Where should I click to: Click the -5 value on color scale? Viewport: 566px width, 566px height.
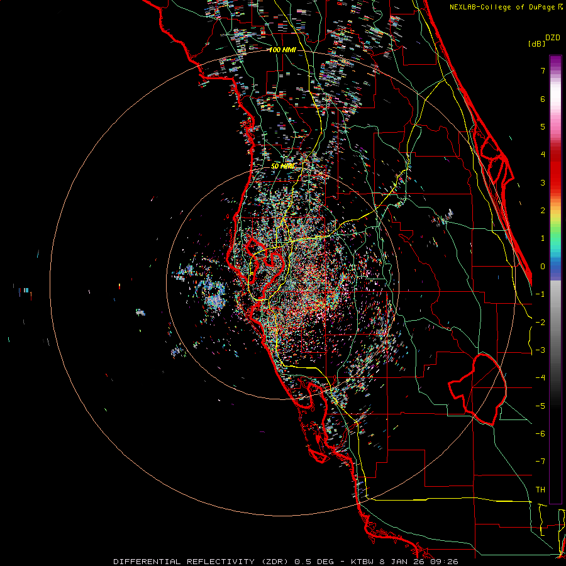click(540, 406)
